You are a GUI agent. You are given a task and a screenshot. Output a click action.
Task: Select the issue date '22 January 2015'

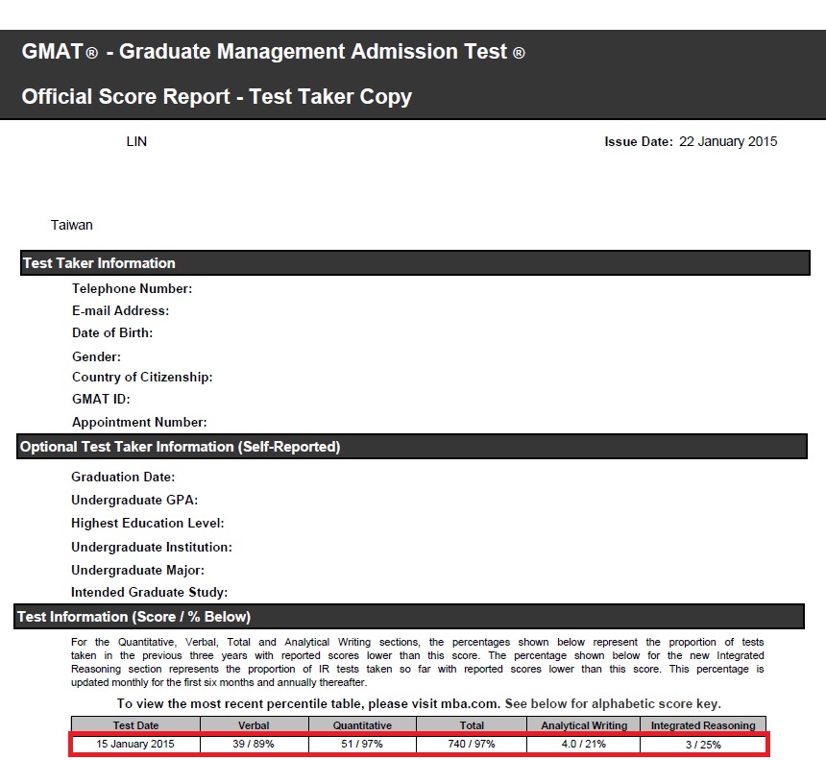[728, 141]
